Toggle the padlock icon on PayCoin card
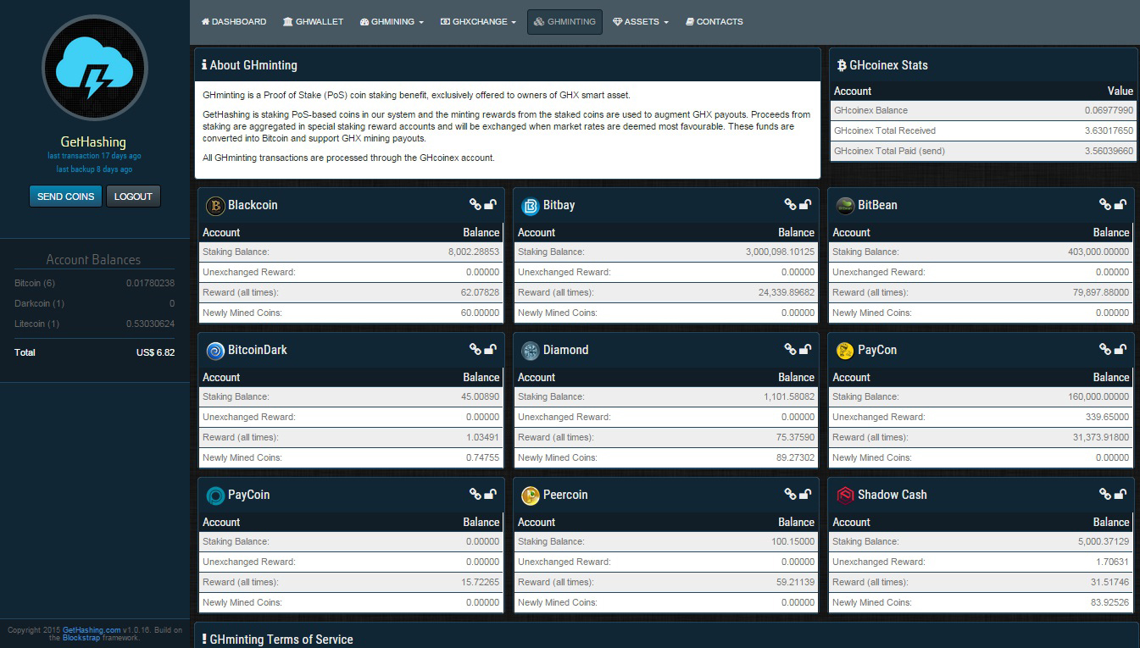 [490, 494]
